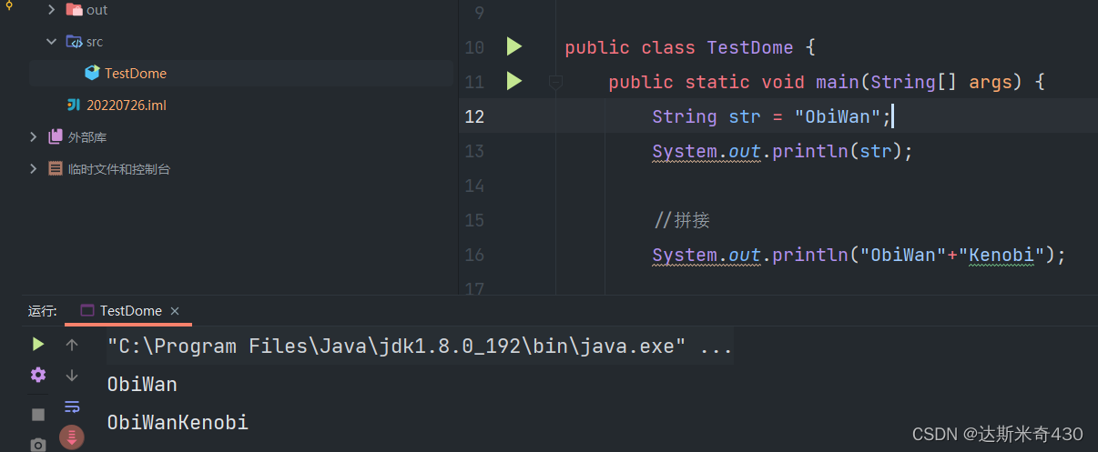Click the "Kenobi" string on line 16
This screenshot has height=452, width=1098.
pyautogui.click(x=1001, y=255)
